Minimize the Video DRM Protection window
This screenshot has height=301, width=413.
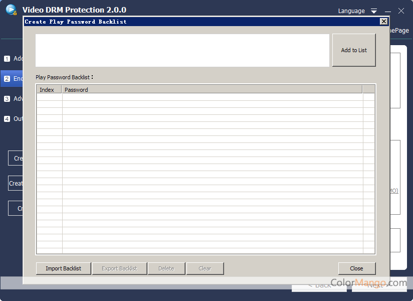[x=388, y=11]
